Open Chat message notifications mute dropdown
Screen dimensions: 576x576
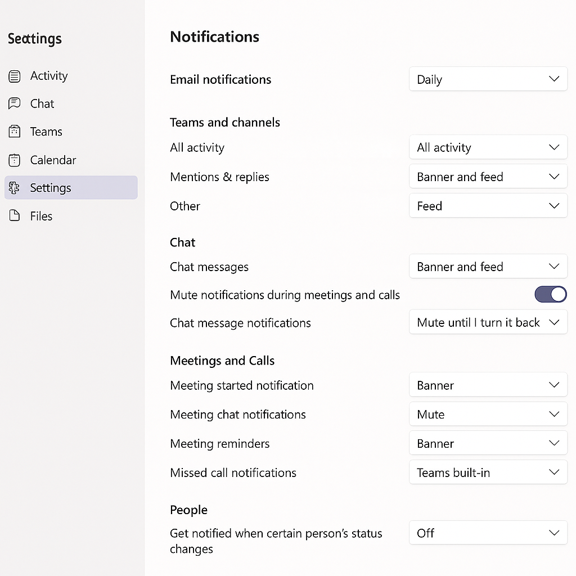coord(488,322)
